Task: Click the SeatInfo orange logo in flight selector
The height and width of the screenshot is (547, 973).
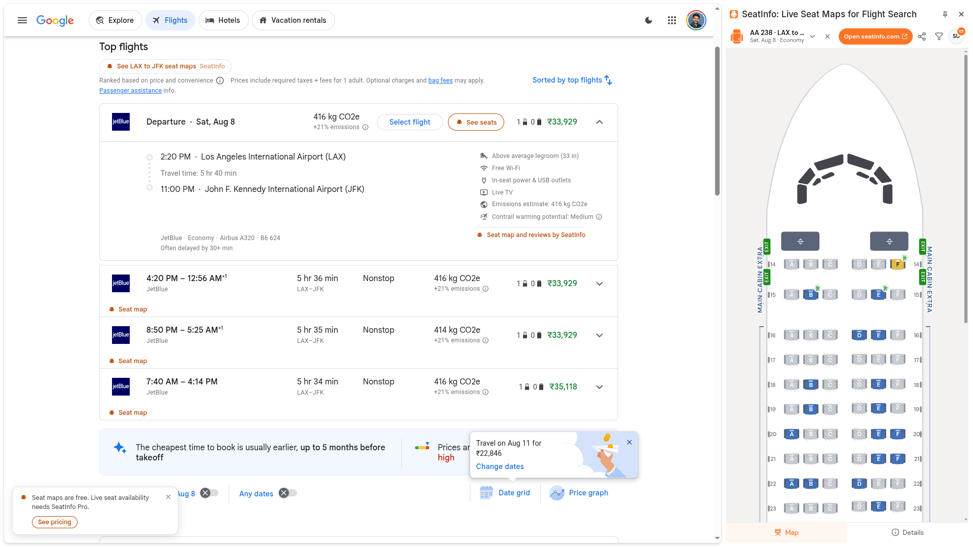Action: click(736, 36)
